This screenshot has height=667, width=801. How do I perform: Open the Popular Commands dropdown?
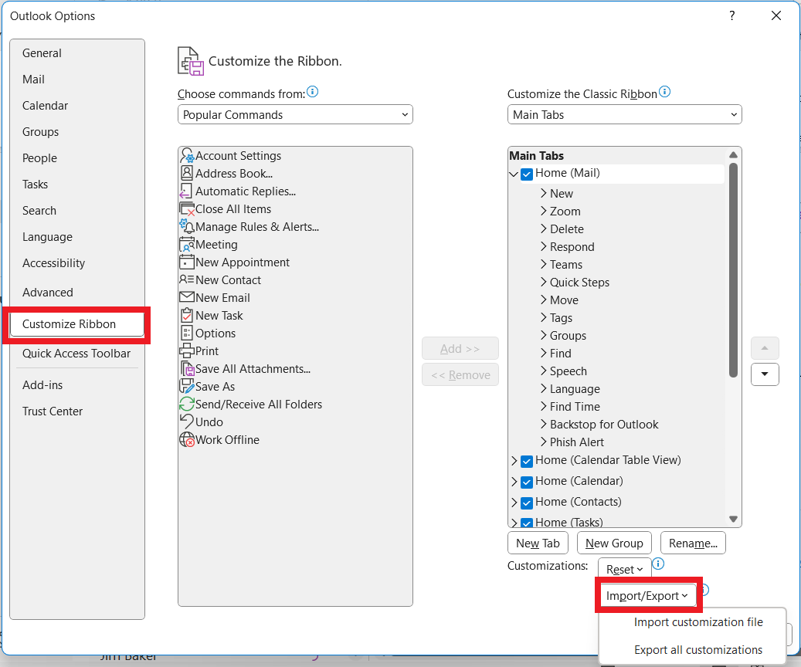pyautogui.click(x=295, y=114)
